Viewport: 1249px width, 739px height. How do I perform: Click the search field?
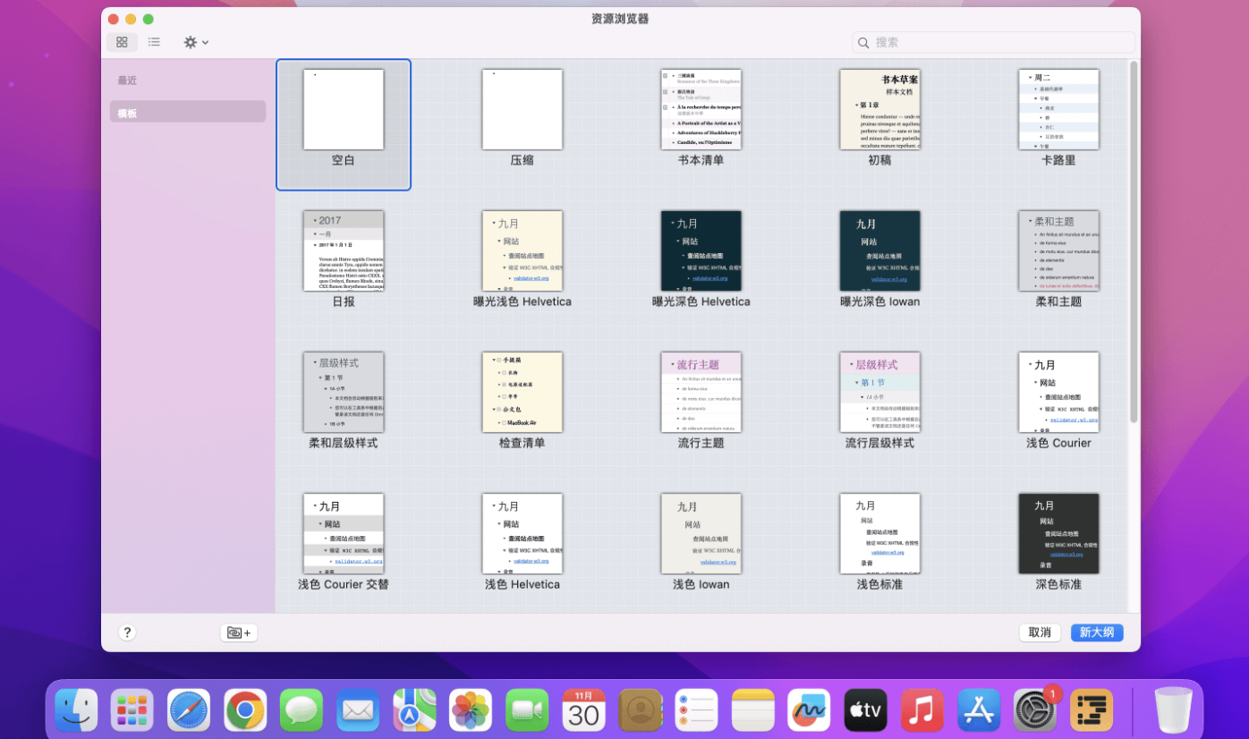(993, 42)
